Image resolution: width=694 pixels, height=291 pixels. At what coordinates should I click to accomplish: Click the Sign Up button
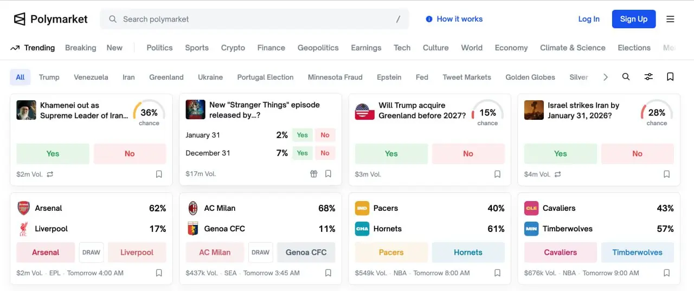click(x=634, y=19)
